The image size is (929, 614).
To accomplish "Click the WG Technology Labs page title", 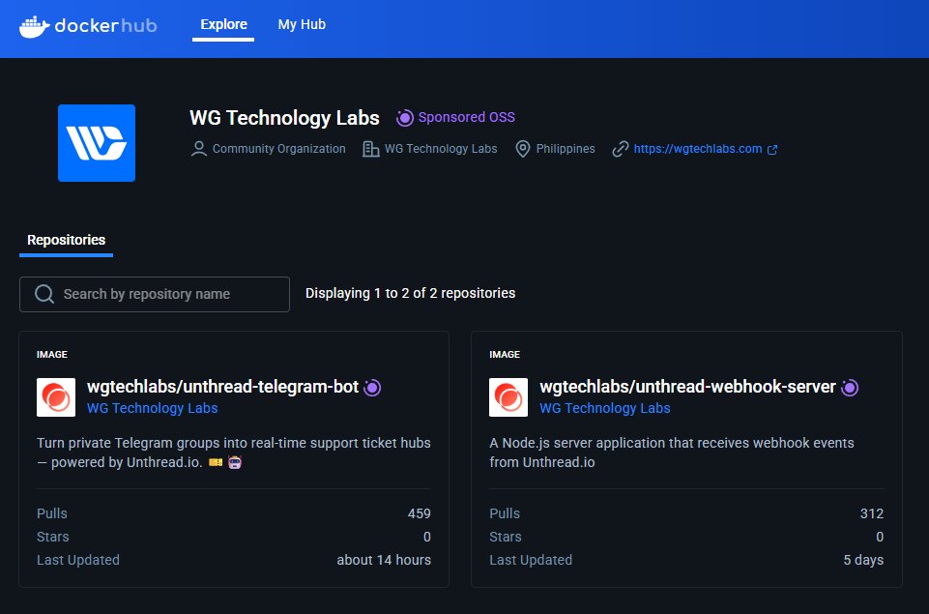I will (x=284, y=117).
